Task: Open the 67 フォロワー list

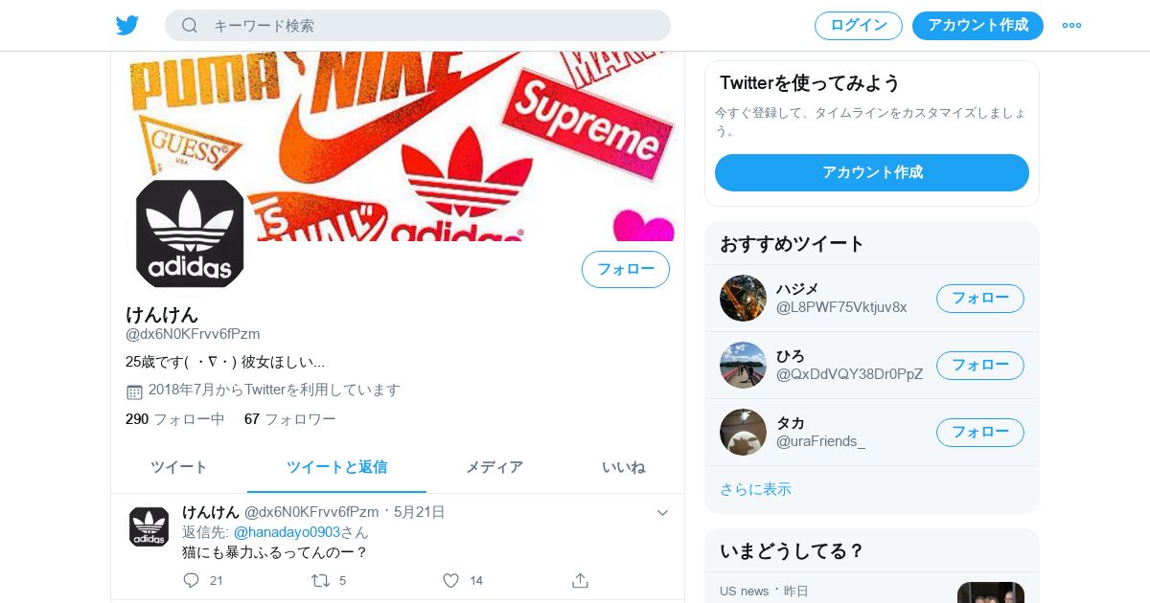Action: tap(290, 419)
